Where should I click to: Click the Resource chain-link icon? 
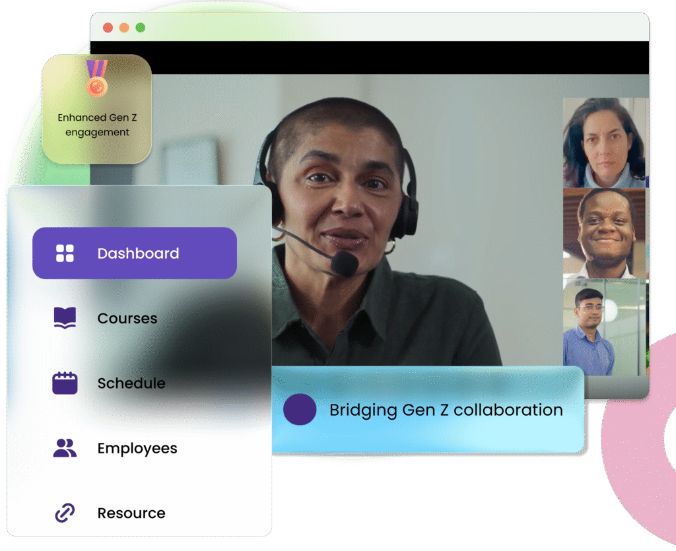[65, 513]
